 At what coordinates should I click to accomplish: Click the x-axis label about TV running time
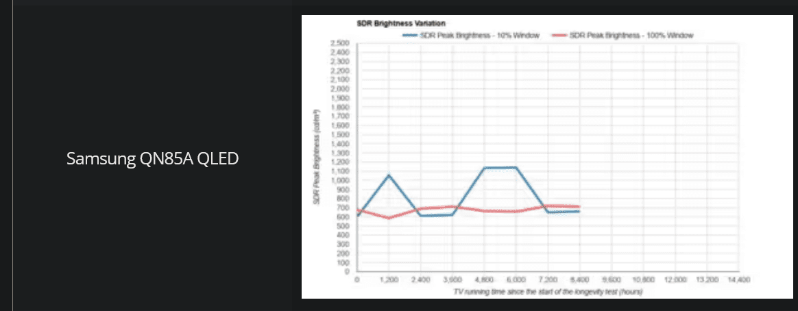point(548,292)
